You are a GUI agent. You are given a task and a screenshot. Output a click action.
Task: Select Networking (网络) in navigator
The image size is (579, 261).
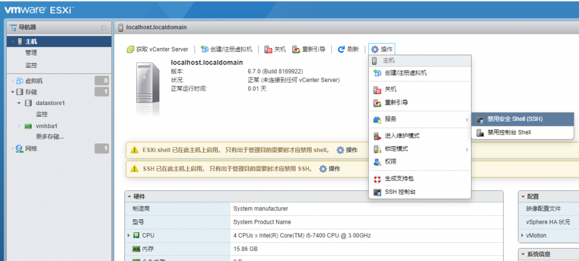pos(31,149)
